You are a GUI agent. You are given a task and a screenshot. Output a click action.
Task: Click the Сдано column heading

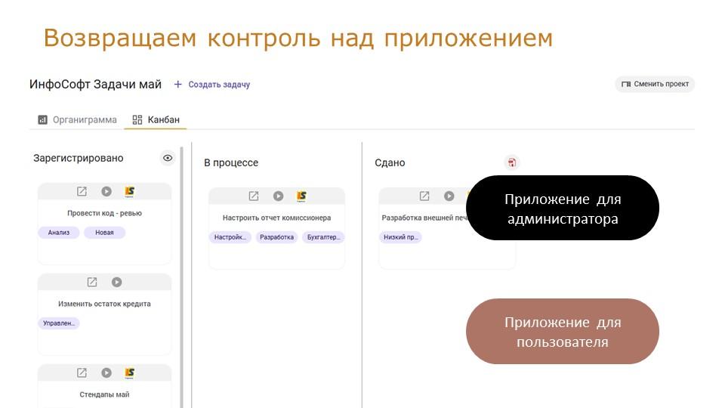[x=390, y=163]
